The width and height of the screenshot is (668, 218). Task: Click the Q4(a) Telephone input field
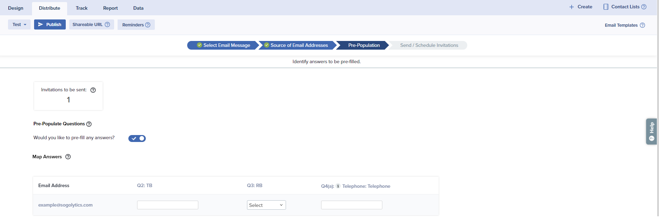[351, 205]
